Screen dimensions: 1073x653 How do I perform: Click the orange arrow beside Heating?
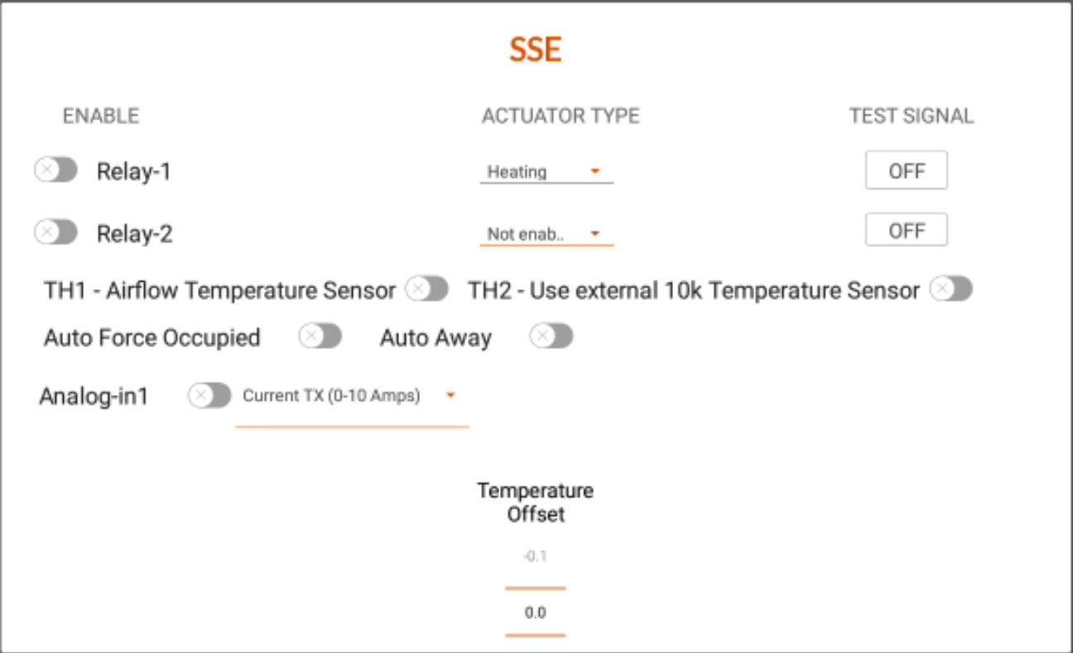tap(594, 172)
